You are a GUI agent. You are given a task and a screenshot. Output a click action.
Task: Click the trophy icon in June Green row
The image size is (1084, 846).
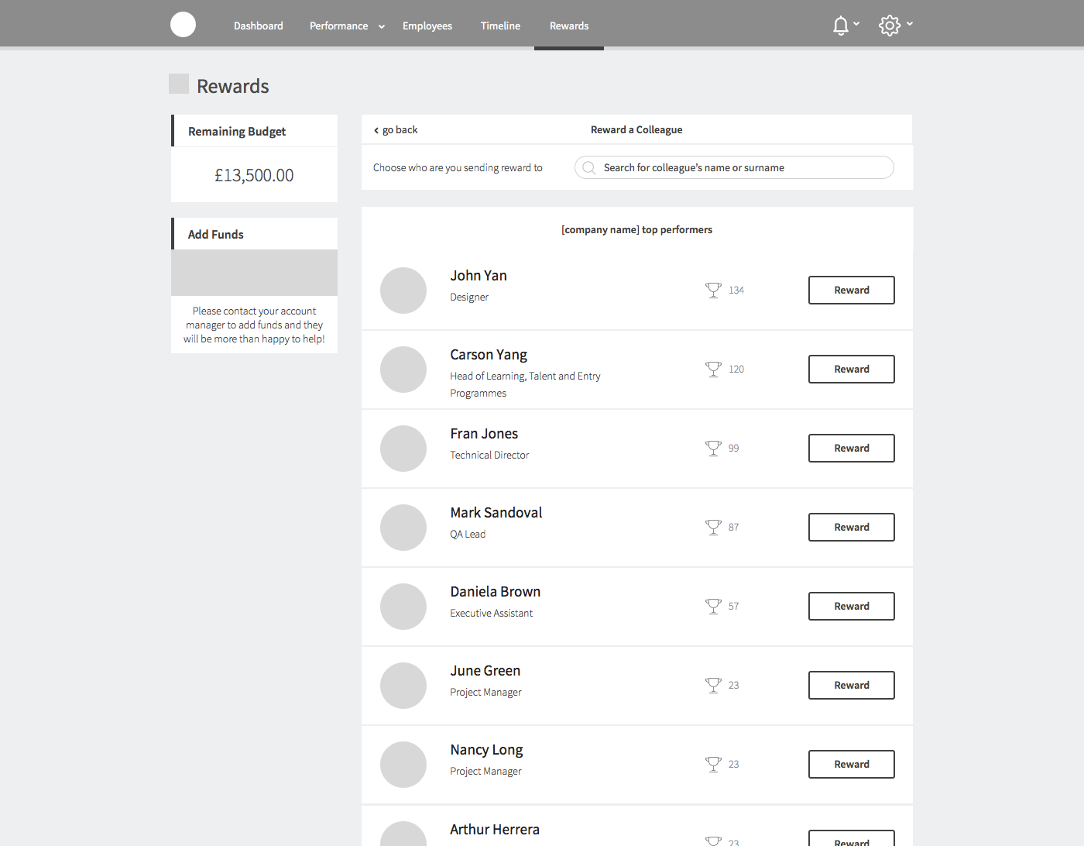(713, 685)
